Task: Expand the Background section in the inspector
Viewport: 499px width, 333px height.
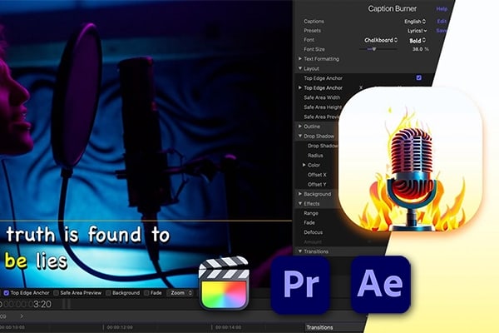Action: tap(299, 194)
